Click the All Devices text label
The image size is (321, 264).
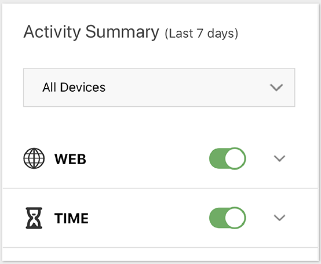pos(74,88)
